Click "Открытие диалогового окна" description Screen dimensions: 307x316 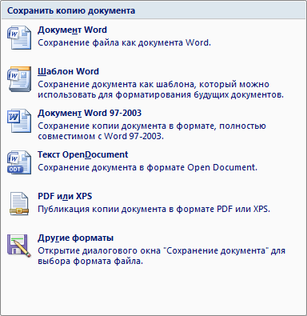click(100, 250)
